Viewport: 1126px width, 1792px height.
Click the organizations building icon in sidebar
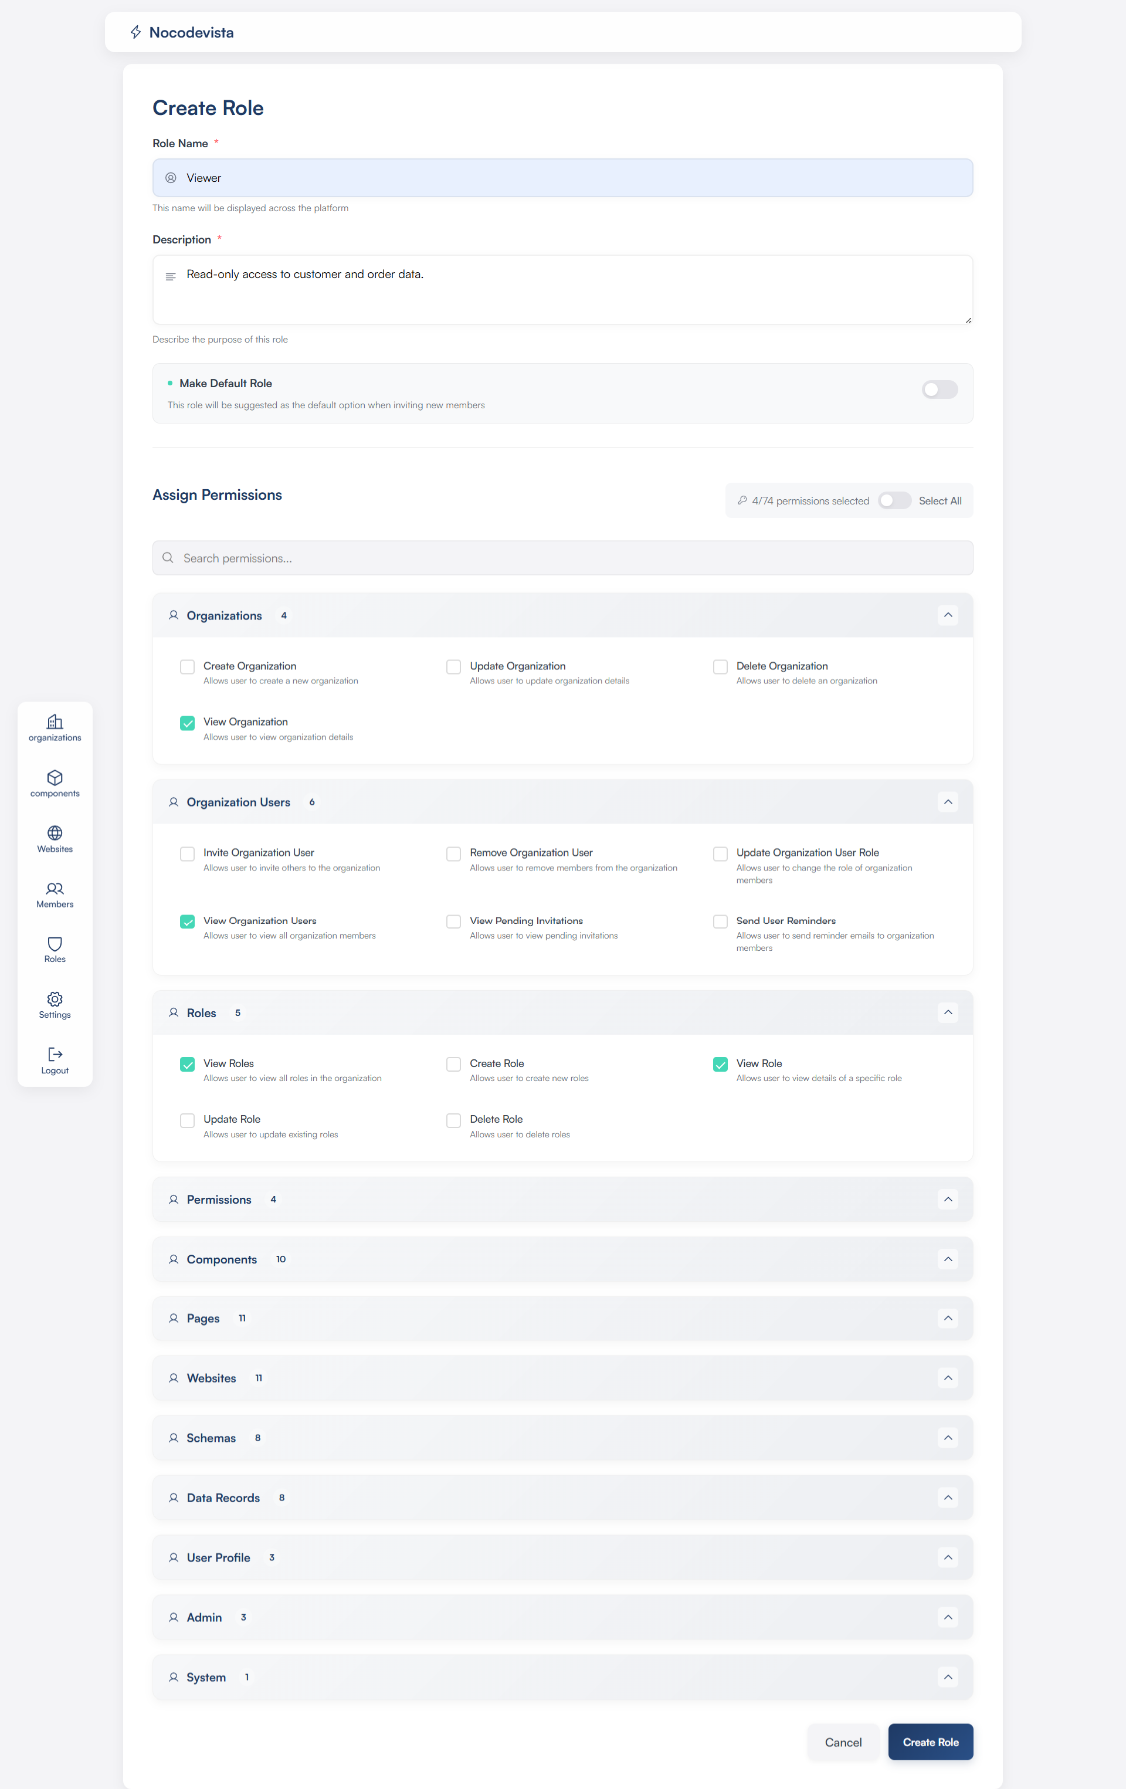pos(55,721)
